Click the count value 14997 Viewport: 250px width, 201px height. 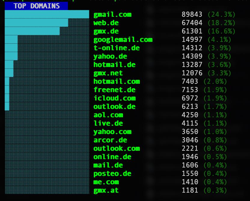pos(192,39)
